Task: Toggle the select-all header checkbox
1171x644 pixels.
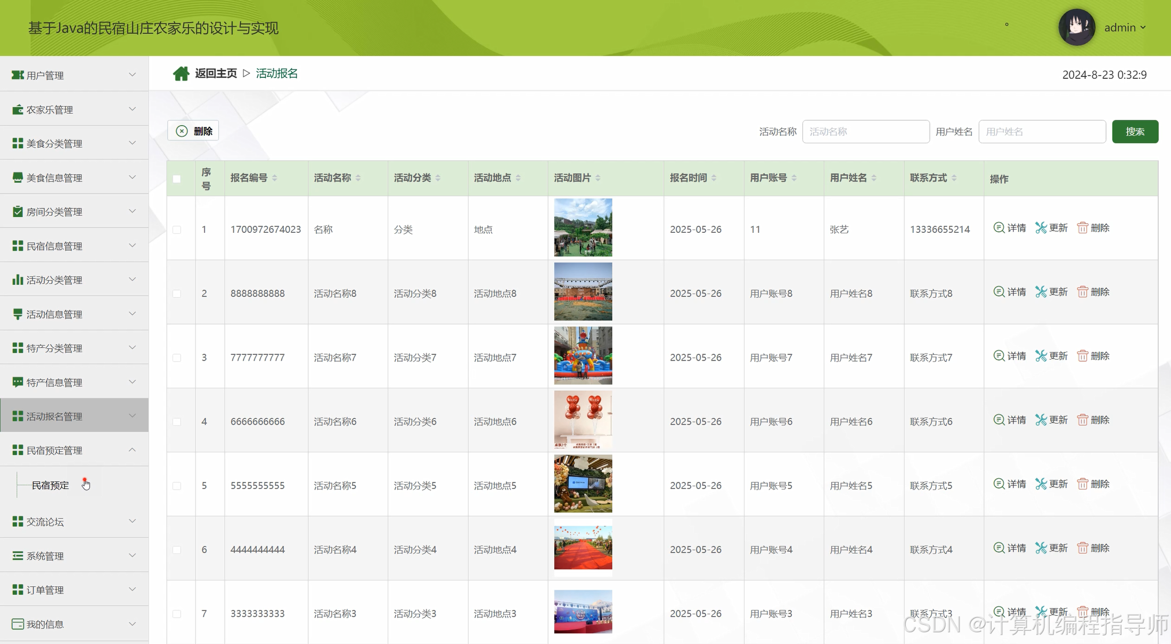Action: click(177, 179)
